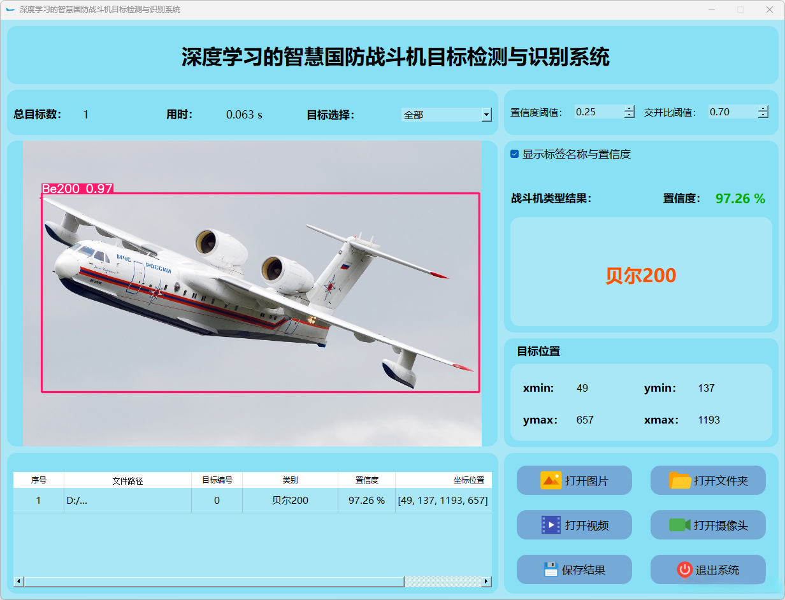Click the film strip icon on 打开视频
Viewport: 785px width, 600px height.
coord(551,525)
